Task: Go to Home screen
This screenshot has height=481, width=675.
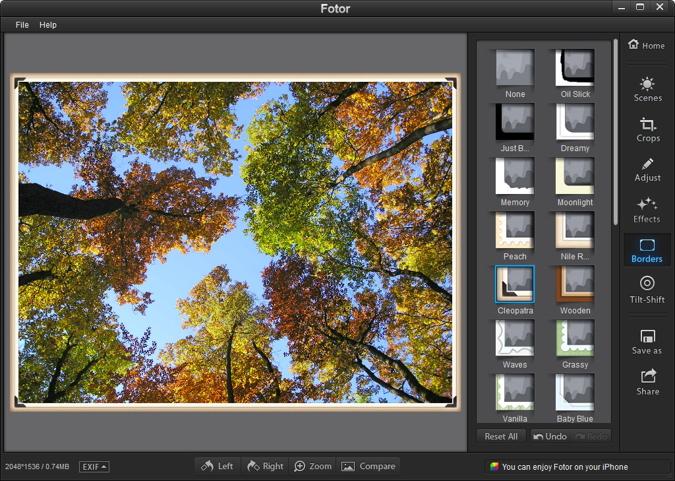Action: pyautogui.click(x=646, y=45)
